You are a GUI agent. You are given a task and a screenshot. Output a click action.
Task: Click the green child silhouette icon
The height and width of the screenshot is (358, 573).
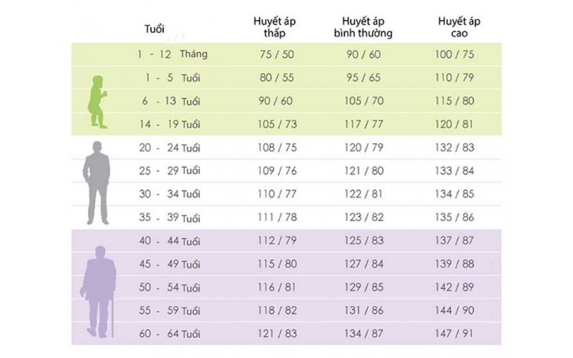coord(98,100)
